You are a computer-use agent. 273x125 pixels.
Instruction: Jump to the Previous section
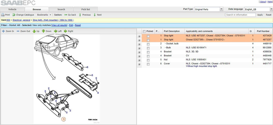[85, 15]
